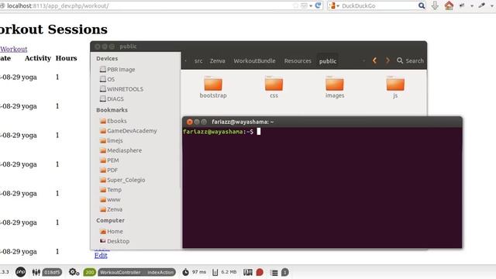Open the PDF bookmark
Image resolution: width=496 pixels, height=279 pixels.
click(108, 170)
